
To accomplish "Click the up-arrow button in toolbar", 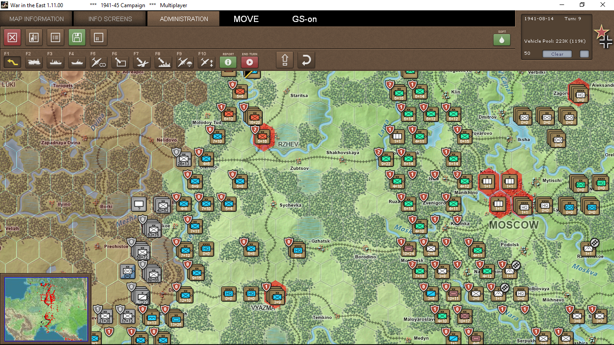I will [x=285, y=60].
